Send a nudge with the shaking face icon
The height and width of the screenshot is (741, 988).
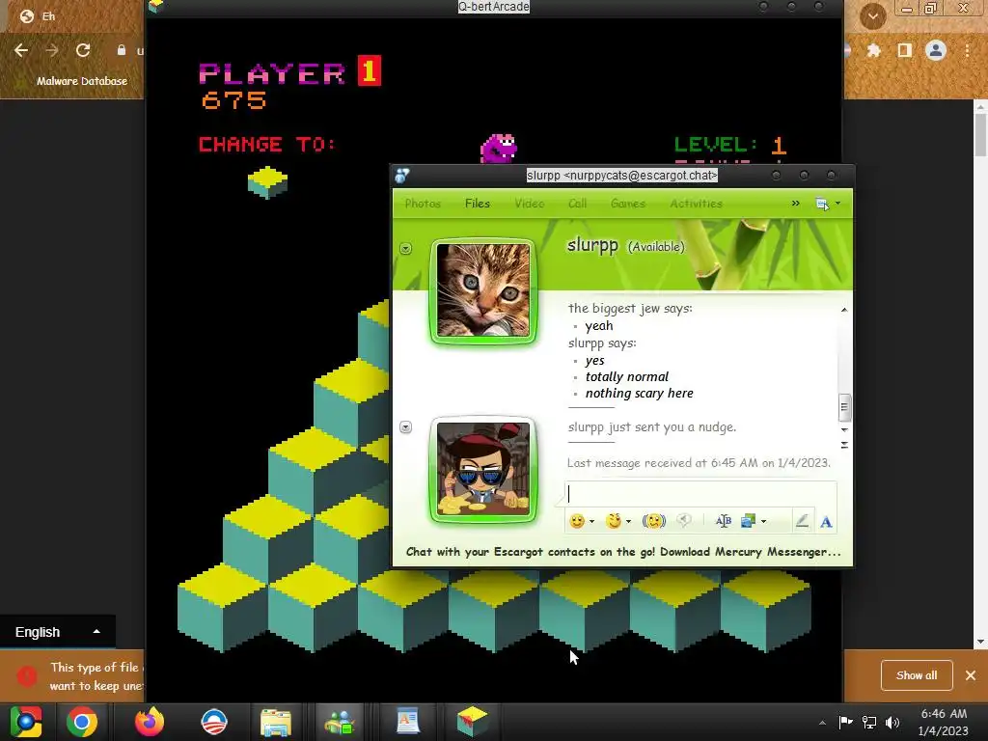point(653,521)
